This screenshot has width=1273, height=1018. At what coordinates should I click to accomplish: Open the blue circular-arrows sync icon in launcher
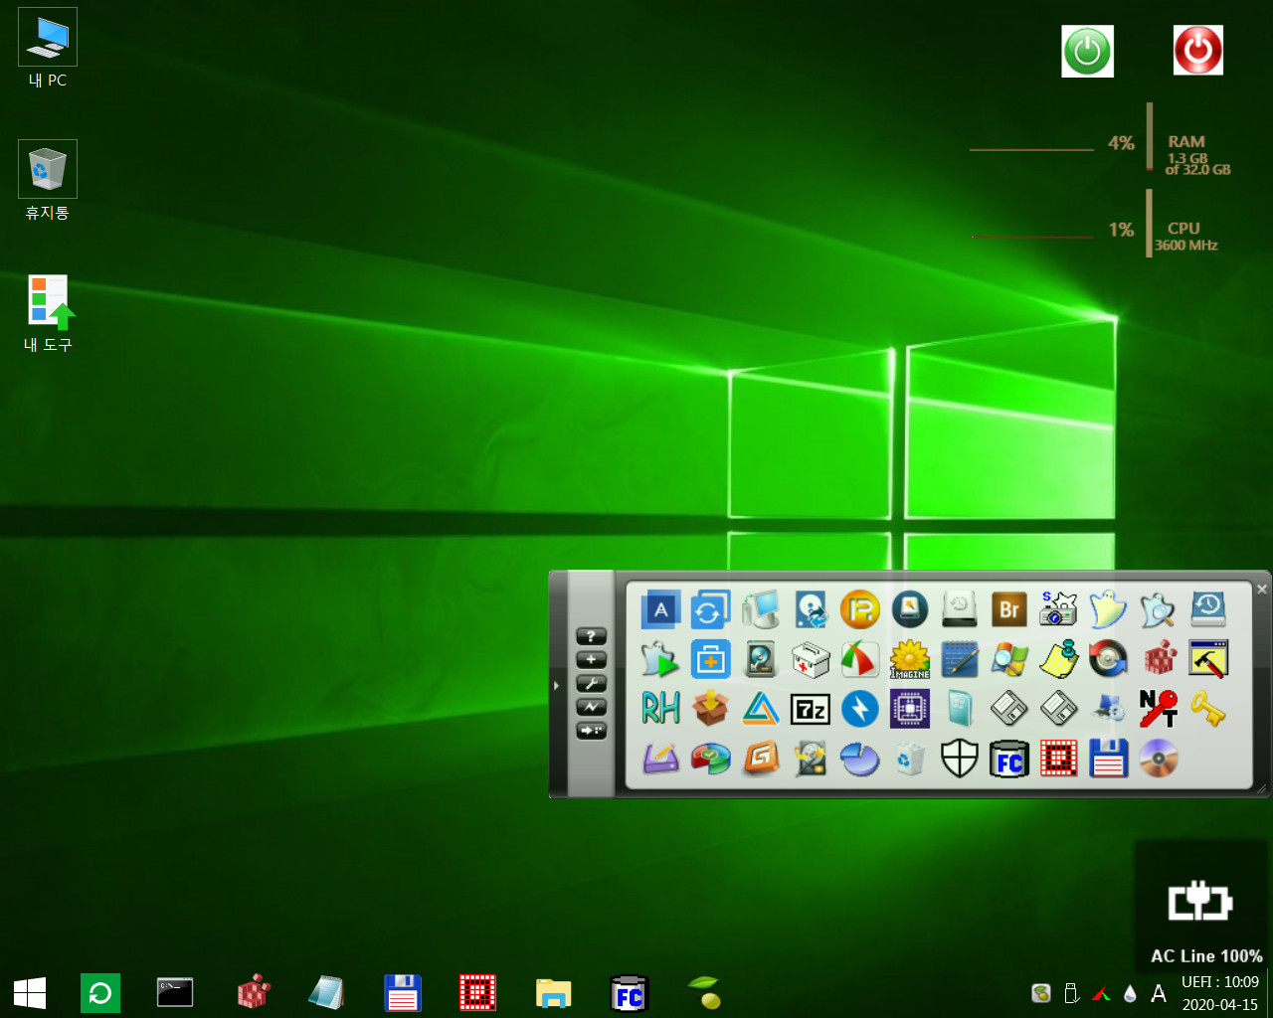[710, 609]
